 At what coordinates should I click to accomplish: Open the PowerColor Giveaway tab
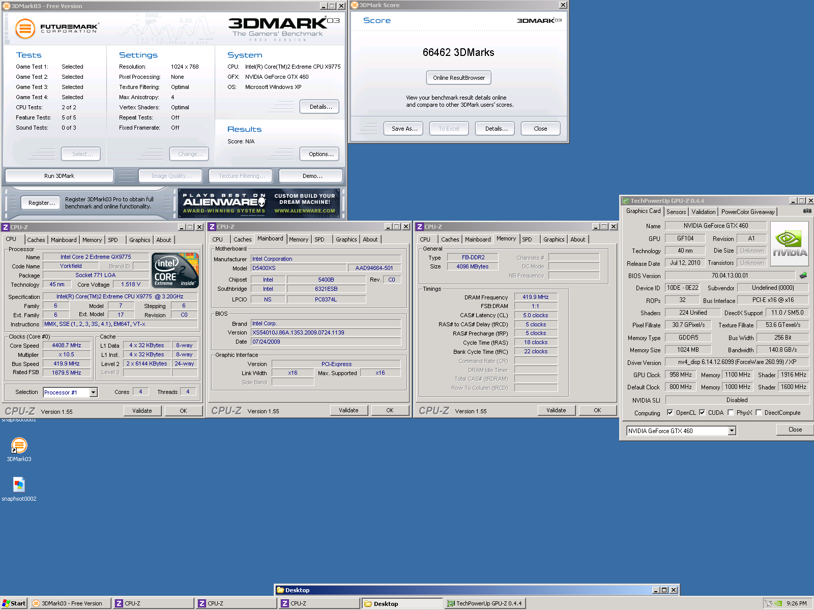click(748, 212)
